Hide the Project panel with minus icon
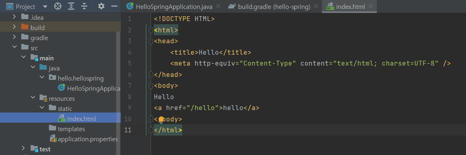This screenshot has height=155, width=466. pyautogui.click(x=114, y=6)
